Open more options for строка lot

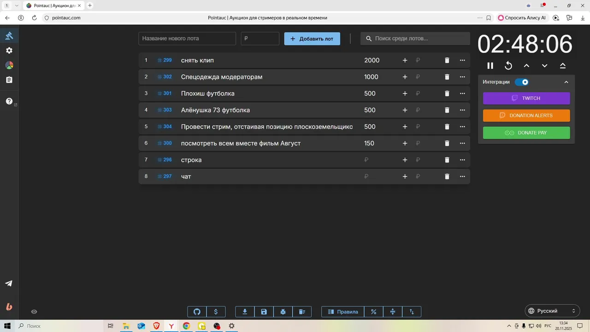(462, 160)
